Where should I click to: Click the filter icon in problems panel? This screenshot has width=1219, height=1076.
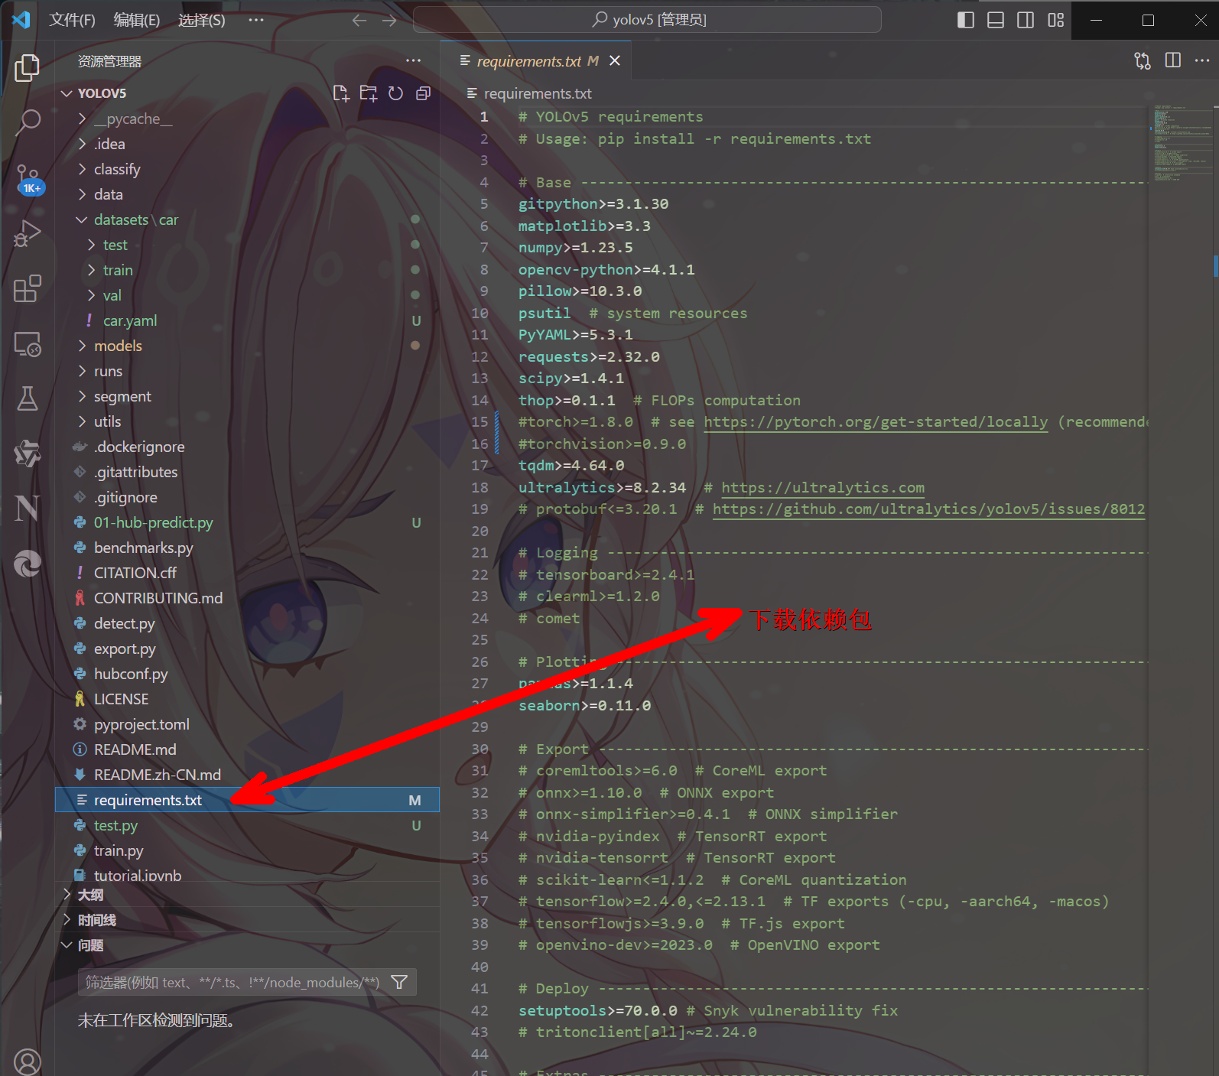(399, 982)
